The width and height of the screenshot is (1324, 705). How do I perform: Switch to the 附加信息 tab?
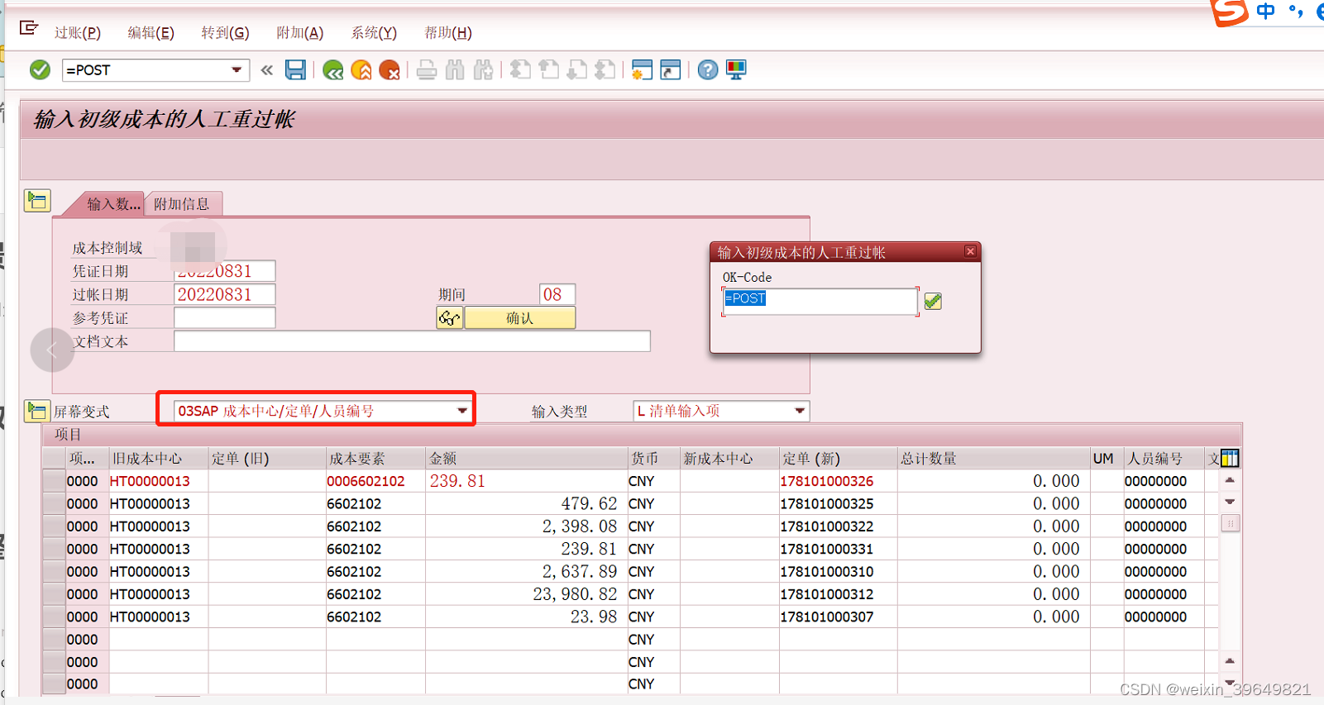[x=182, y=204]
